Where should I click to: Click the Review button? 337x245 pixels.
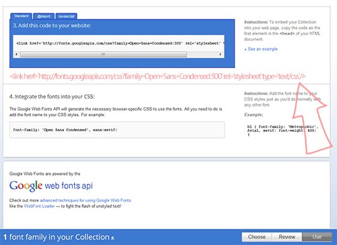(x=287, y=237)
